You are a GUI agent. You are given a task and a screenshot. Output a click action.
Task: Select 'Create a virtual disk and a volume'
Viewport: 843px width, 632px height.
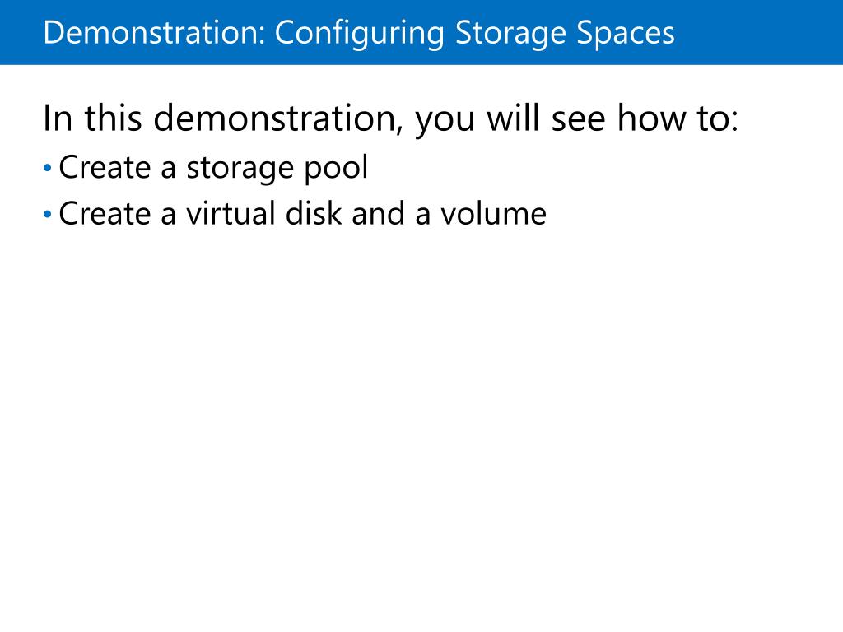(303, 214)
